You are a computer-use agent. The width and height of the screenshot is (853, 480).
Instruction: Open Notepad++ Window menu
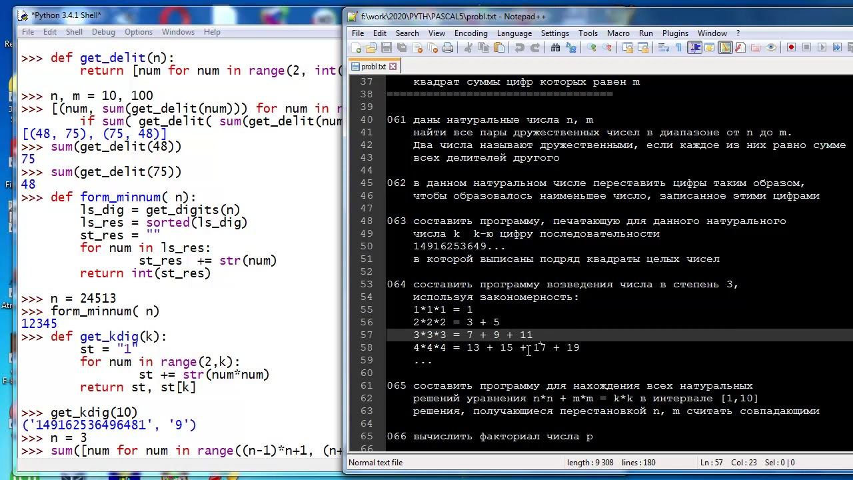pyautogui.click(x=712, y=33)
